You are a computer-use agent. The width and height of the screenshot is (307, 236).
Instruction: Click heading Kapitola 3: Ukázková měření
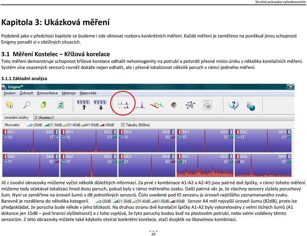[x=55, y=22]
